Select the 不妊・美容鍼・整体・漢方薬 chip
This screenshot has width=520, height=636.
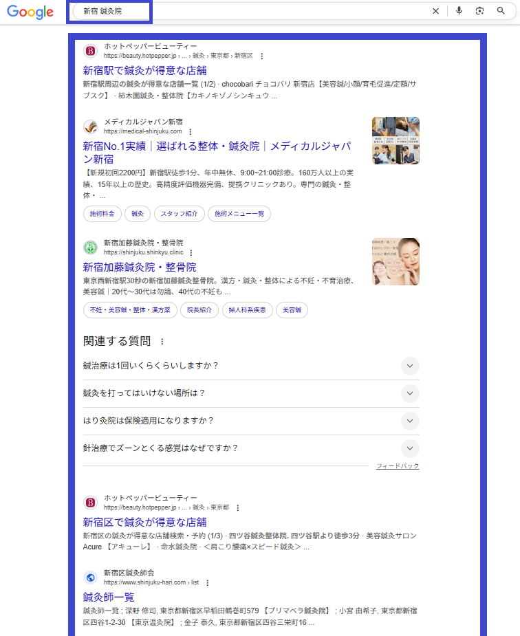[x=130, y=310]
